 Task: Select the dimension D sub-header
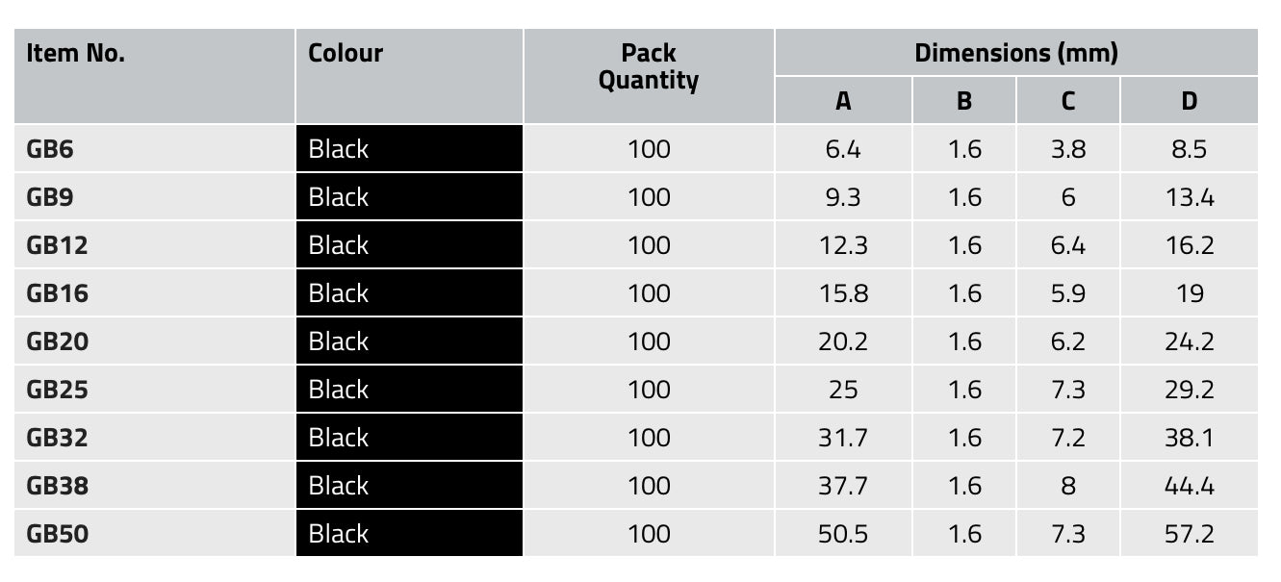(x=1190, y=101)
